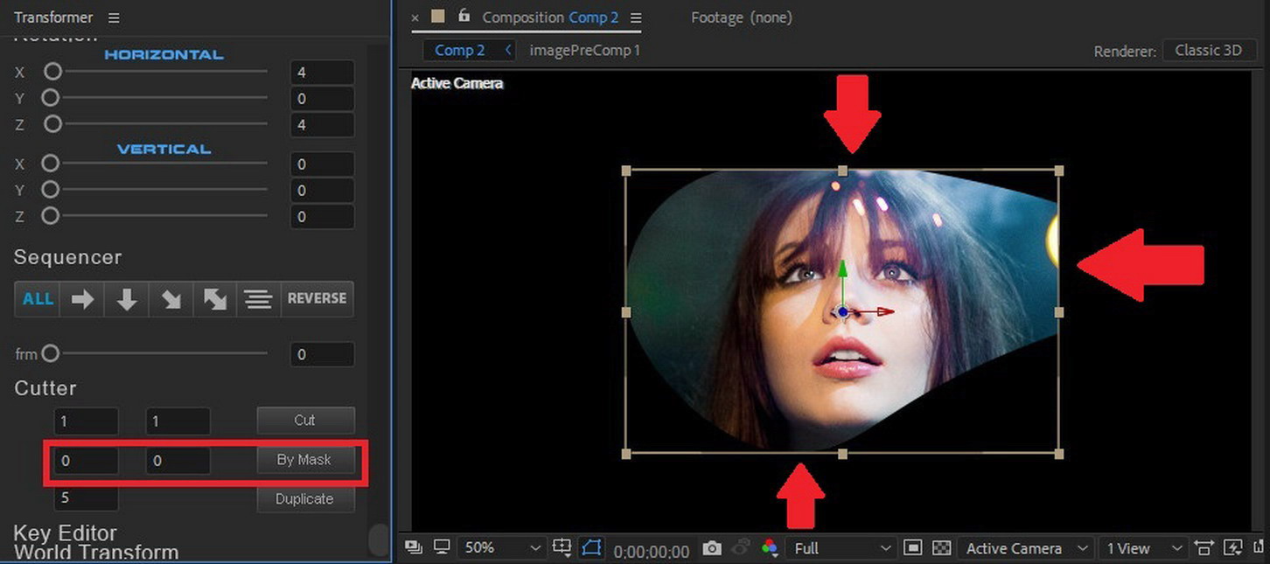This screenshot has width=1270, height=564.
Task: Click the By Mask button
Action: point(306,459)
